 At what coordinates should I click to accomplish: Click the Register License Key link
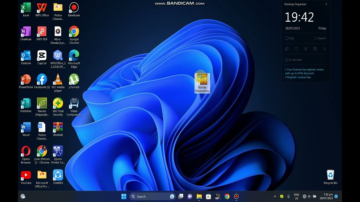298,77
